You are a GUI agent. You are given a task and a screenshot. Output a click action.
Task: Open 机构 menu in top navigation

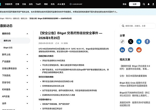53,4
